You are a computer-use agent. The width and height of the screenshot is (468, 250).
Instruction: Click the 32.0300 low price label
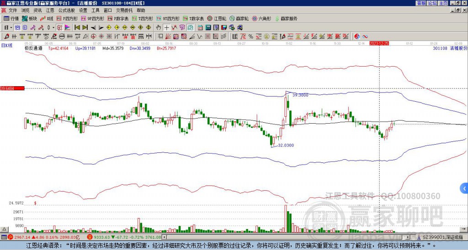coord(286,146)
